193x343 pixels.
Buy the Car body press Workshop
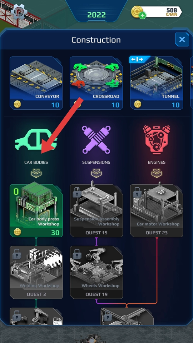(36, 211)
